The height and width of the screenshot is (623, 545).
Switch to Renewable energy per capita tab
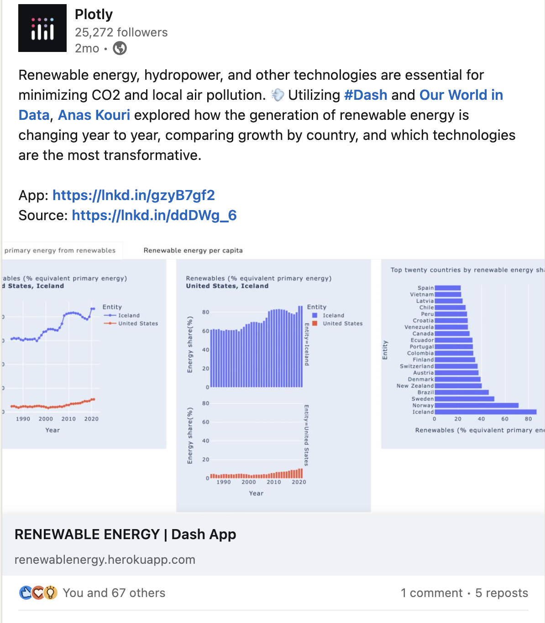[x=193, y=250]
